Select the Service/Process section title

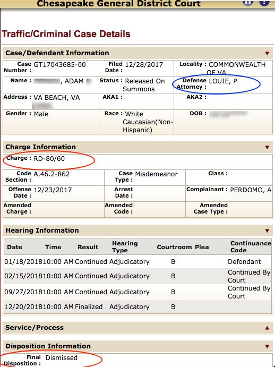(35, 328)
